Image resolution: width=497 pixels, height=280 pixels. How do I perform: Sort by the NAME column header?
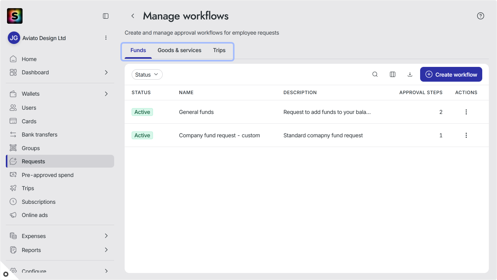(186, 93)
